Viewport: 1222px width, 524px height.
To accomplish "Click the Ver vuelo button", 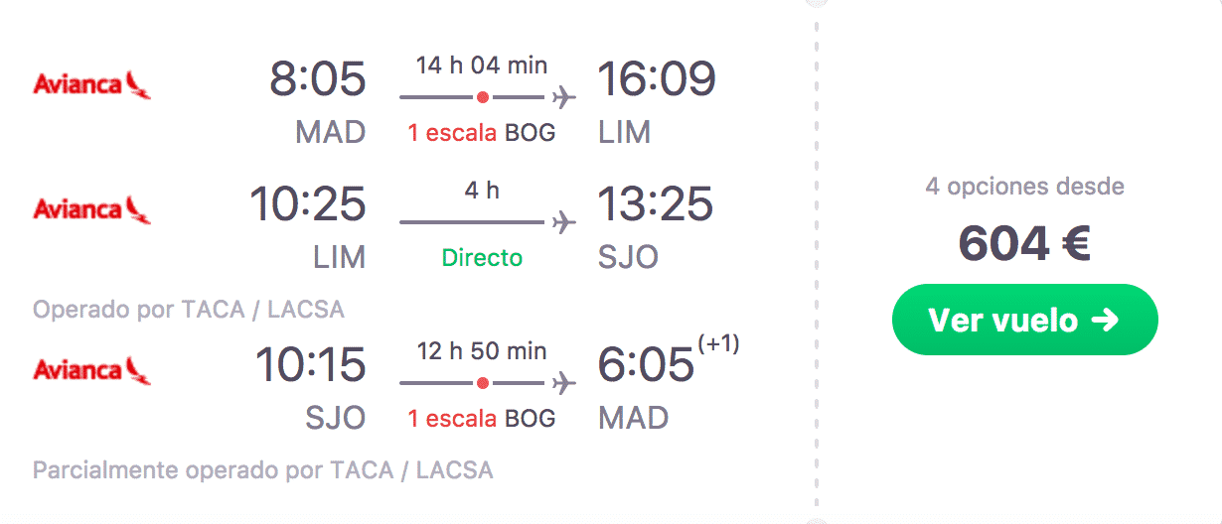I will click(x=1025, y=320).
